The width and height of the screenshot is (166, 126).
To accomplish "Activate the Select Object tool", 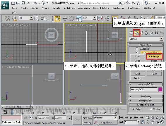I will click(37, 18).
